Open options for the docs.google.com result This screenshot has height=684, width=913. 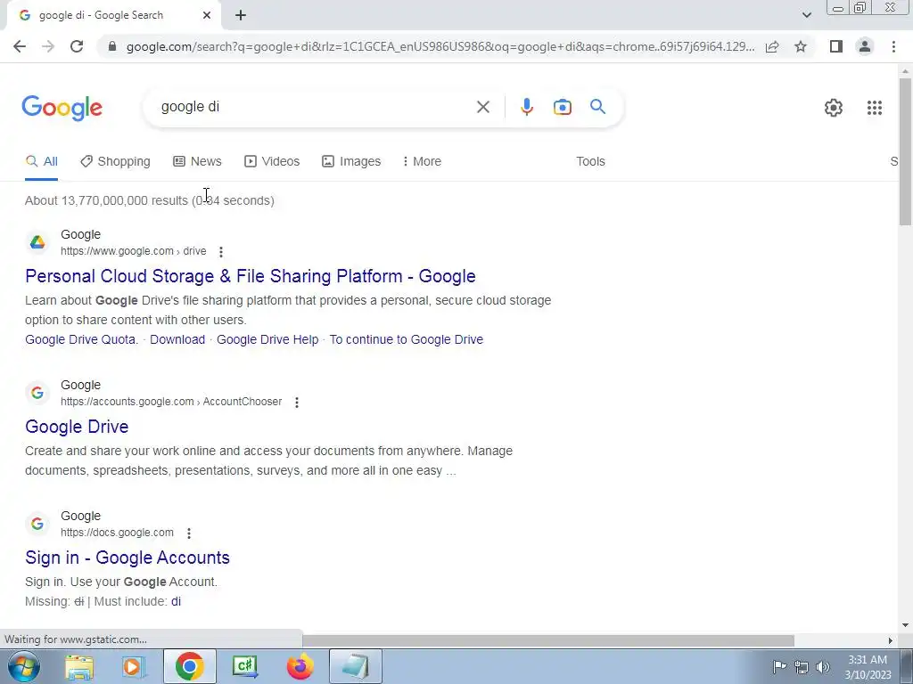(189, 533)
